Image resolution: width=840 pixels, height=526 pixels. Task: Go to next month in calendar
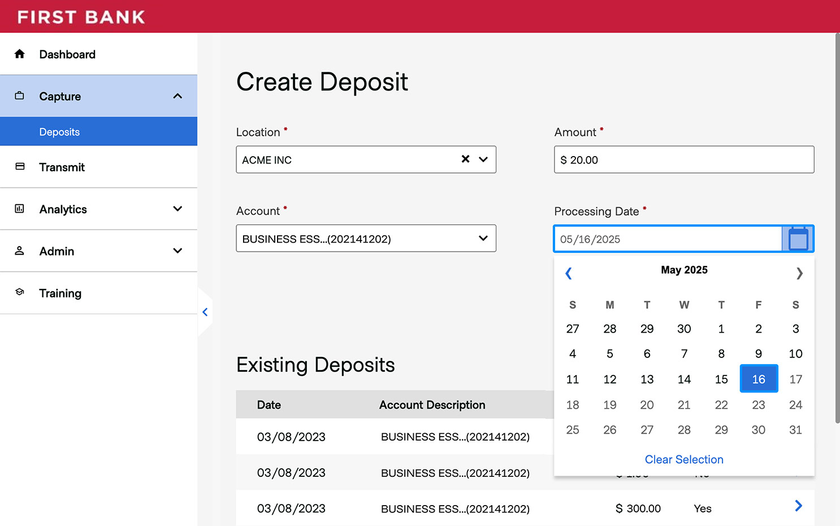tap(799, 273)
